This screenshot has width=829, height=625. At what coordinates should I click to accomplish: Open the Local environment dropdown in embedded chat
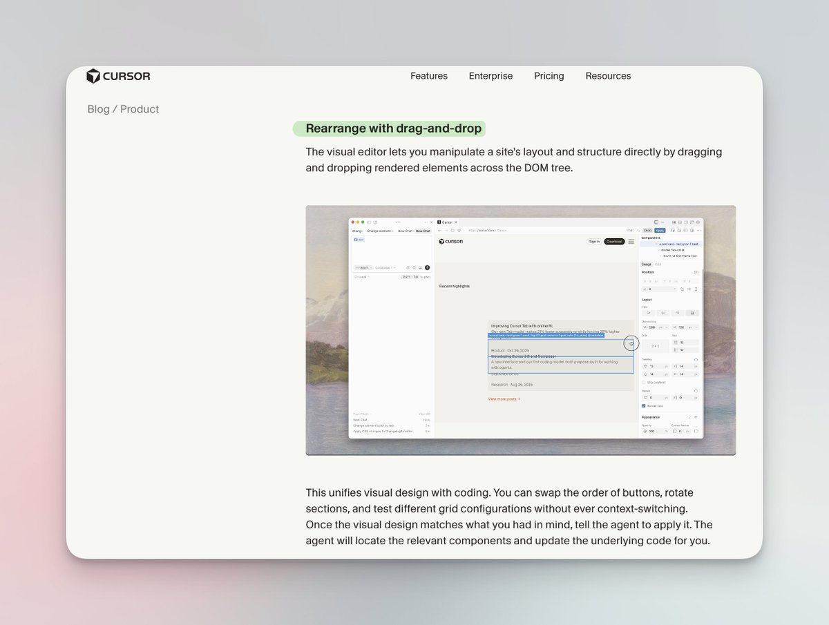[362, 277]
